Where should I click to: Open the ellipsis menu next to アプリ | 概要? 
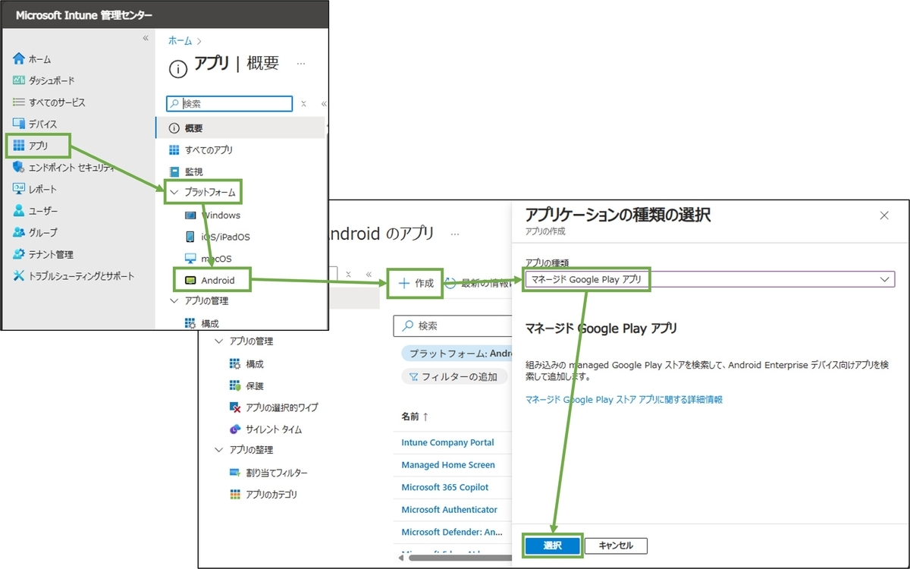pyautogui.click(x=301, y=64)
